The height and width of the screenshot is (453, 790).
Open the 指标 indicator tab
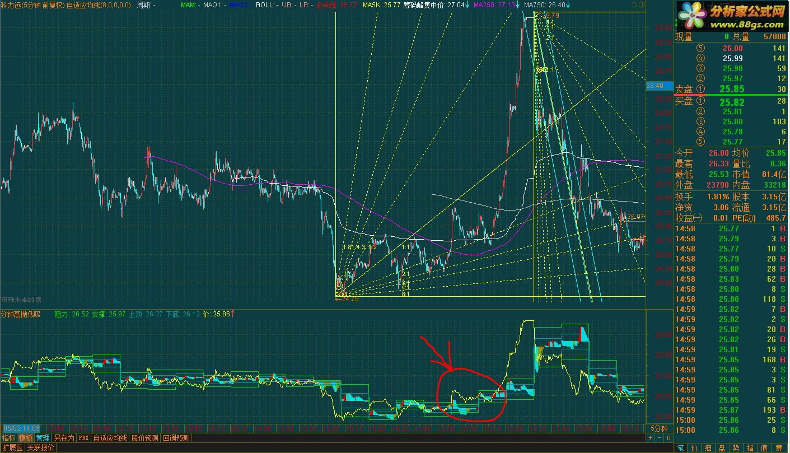[8, 438]
